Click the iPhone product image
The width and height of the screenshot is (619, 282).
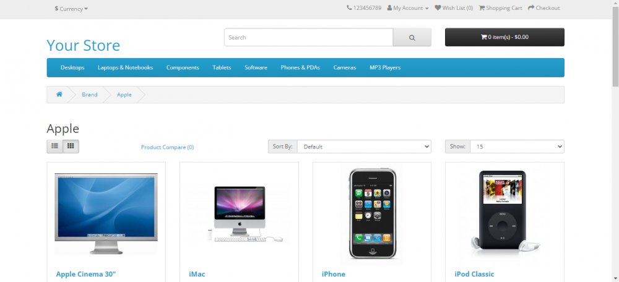click(x=372, y=213)
